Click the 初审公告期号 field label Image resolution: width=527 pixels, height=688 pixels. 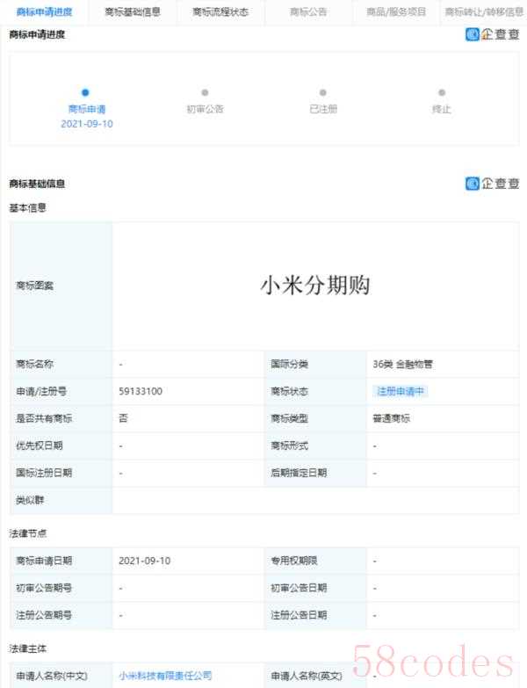pos(44,588)
